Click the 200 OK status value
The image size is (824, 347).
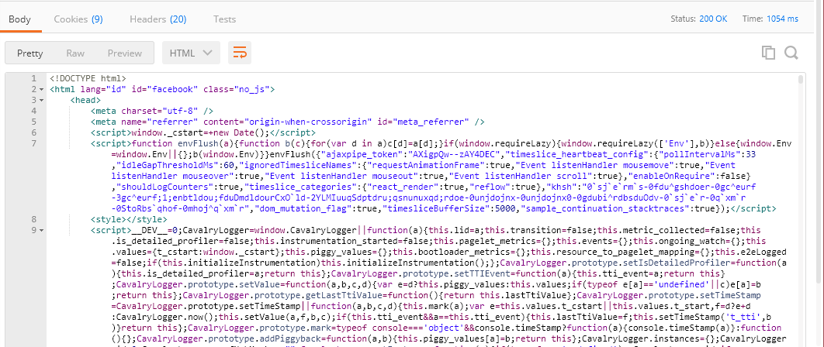pyautogui.click(x=713, y=19)
